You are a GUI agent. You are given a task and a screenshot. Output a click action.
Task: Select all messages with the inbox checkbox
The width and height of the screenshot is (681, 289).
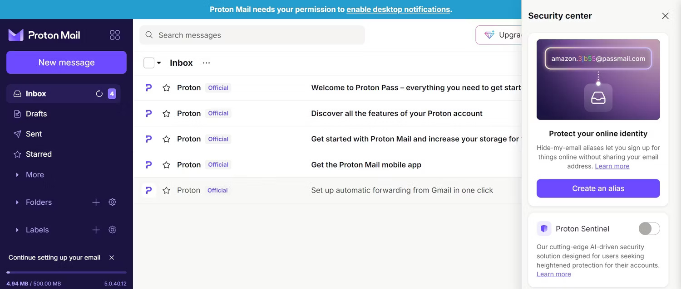[x=148, y=63]
